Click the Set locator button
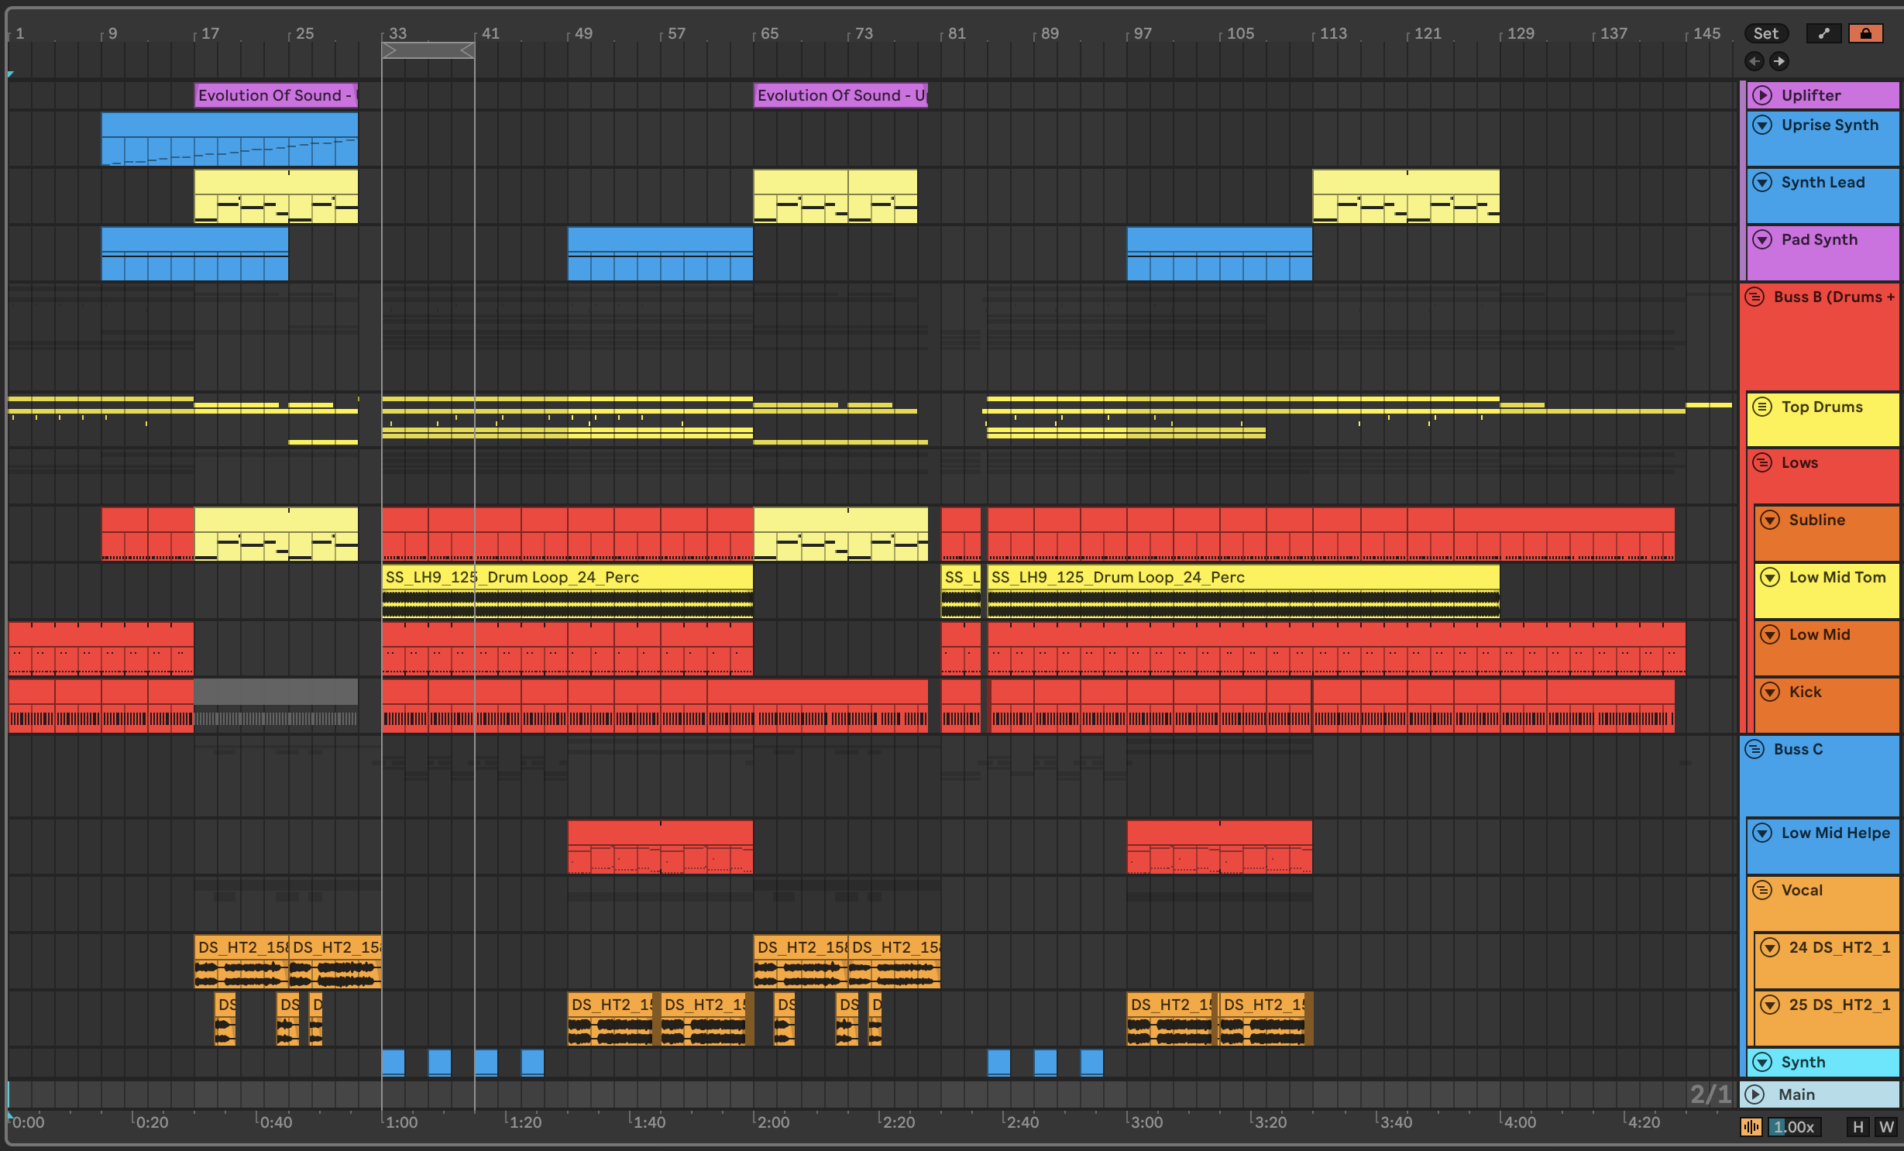Viewport: 1904px width, 1151px height. coord(1765,33)
